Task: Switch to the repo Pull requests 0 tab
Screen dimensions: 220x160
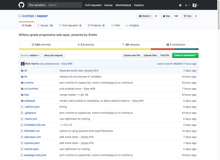Action: click(70, 26)
